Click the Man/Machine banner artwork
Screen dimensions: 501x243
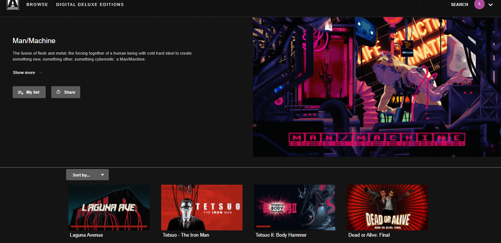pyautogui.click(x=377, y=87)
